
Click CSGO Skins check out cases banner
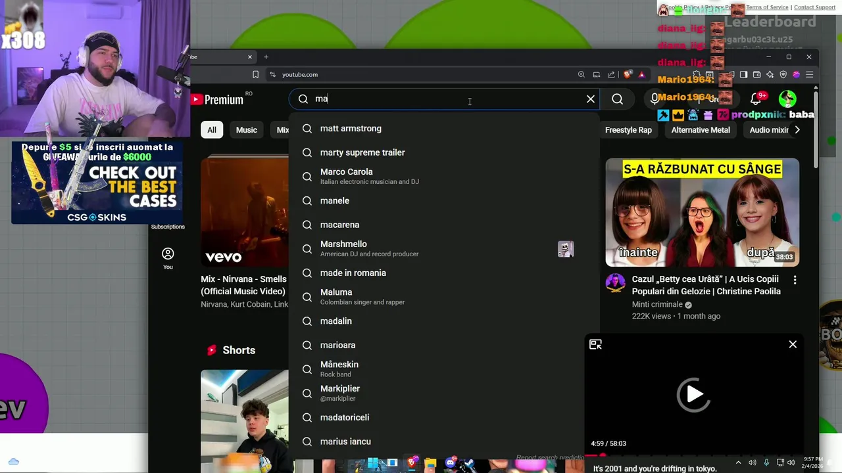[x=97, y=183]
